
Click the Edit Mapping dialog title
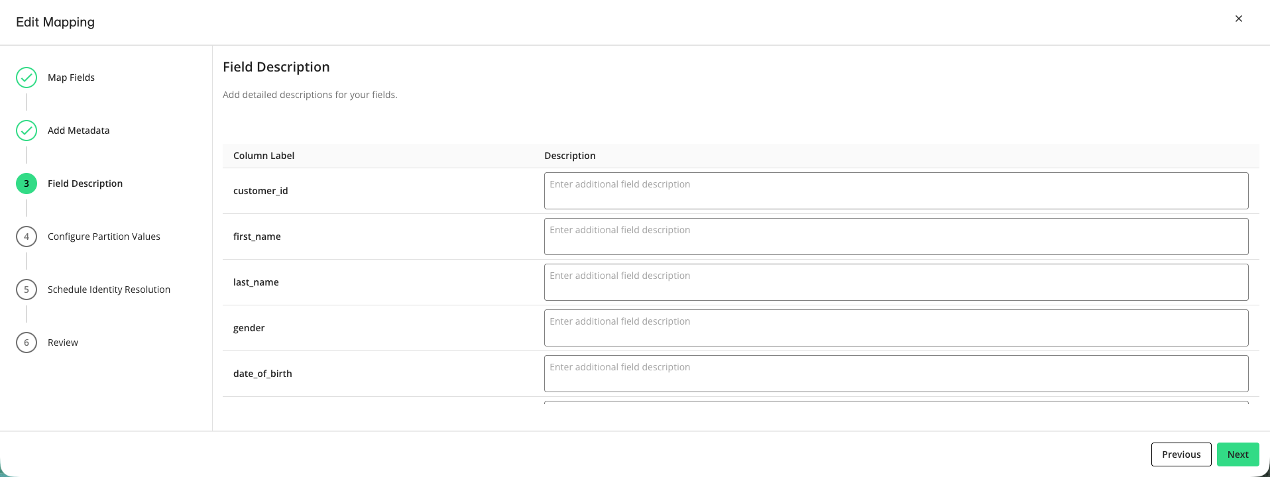[55, 22]
